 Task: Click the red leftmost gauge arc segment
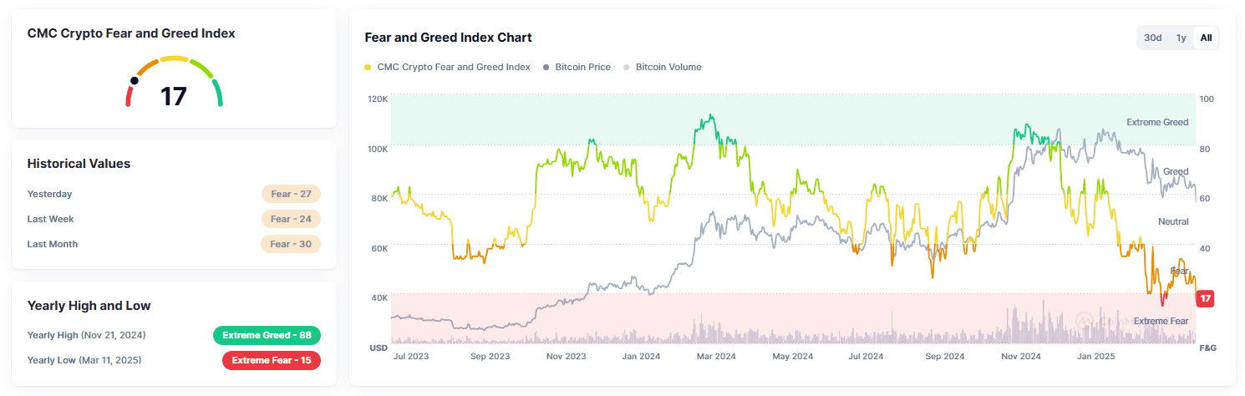point(129,97)
